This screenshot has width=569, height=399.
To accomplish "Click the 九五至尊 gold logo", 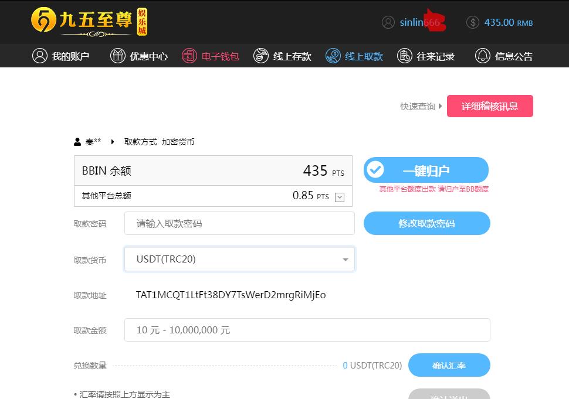I will (89, 22).
